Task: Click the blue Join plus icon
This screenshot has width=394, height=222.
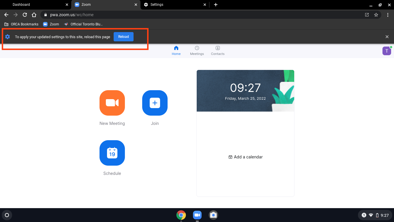Action: click(155, 103)
